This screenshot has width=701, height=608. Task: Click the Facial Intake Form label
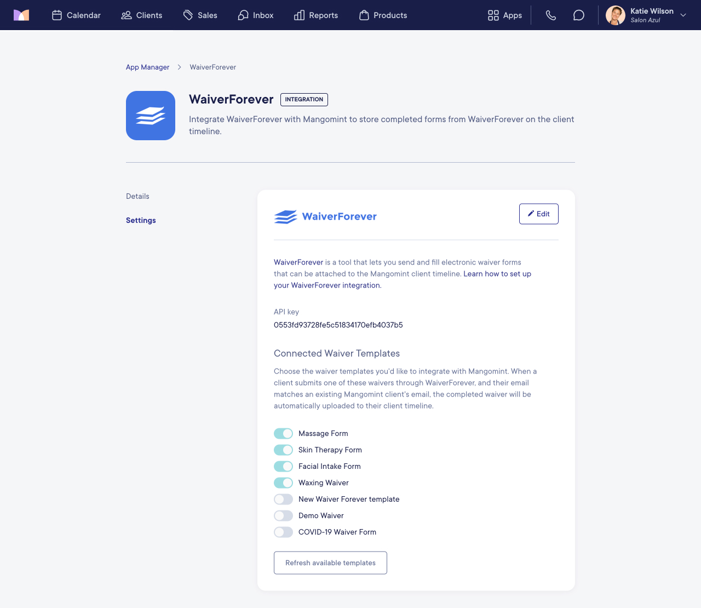pyautogui.click(x=330, y=466)
